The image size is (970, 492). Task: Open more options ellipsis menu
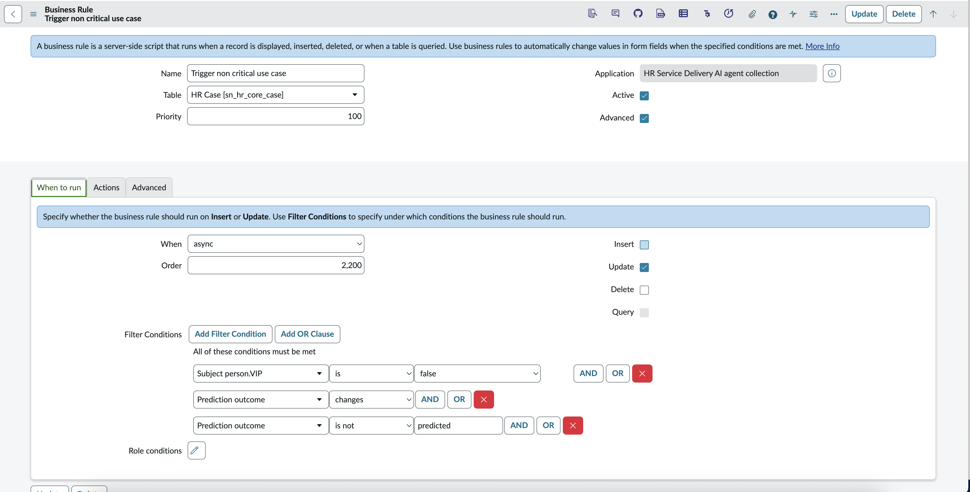pos(834,14)
